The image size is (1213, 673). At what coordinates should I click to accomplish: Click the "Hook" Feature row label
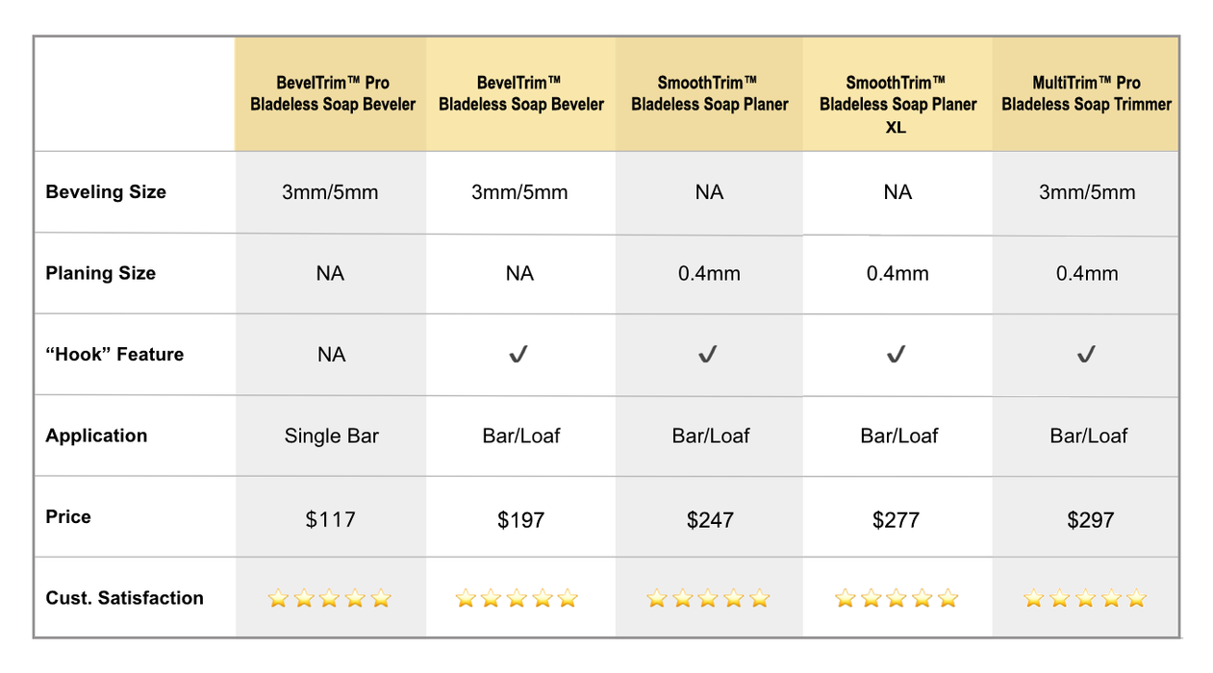pyautogui.click(x=114, y=355)
